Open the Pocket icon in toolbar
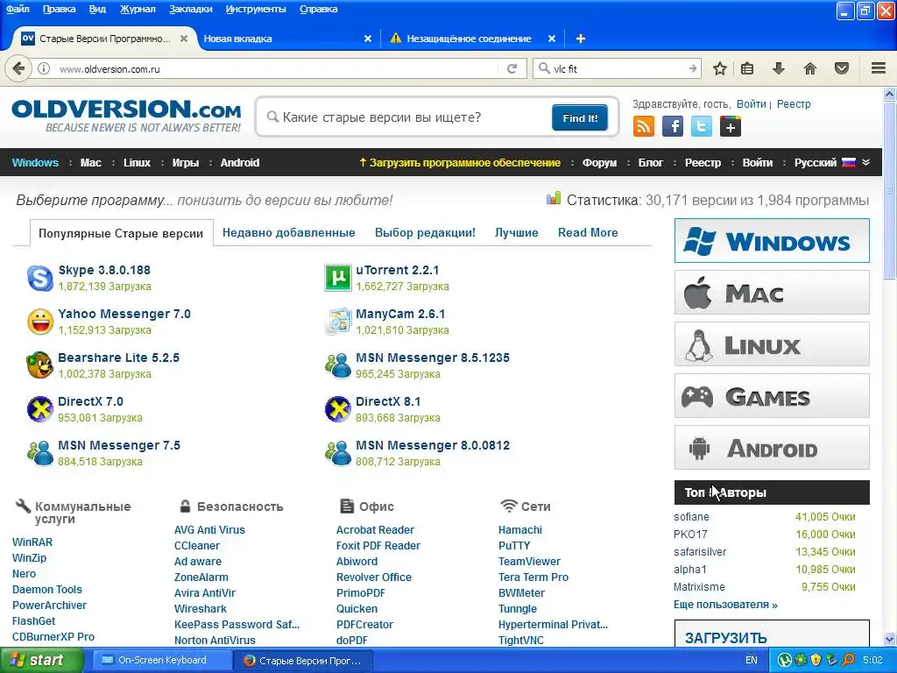This screenshot has width=897, height=673. tap(842, 68)
